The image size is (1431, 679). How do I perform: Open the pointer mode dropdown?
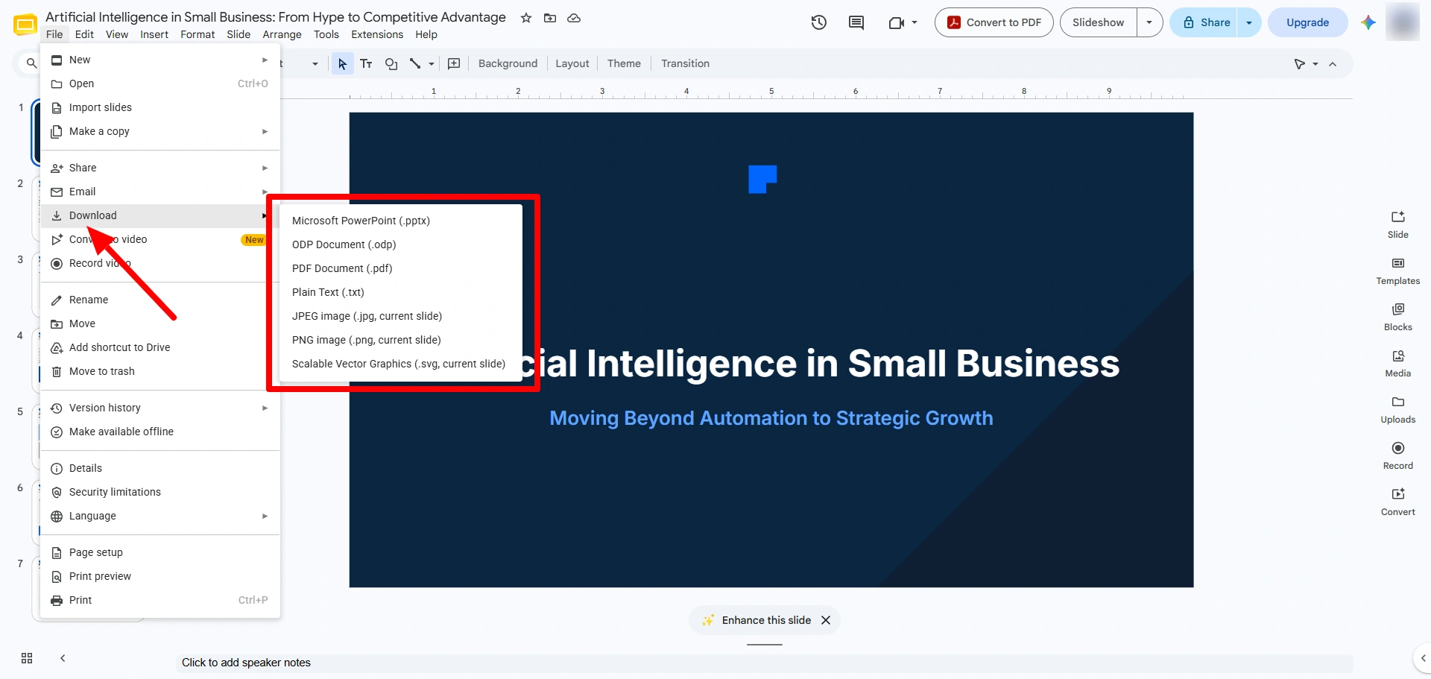click(1315, 64)
